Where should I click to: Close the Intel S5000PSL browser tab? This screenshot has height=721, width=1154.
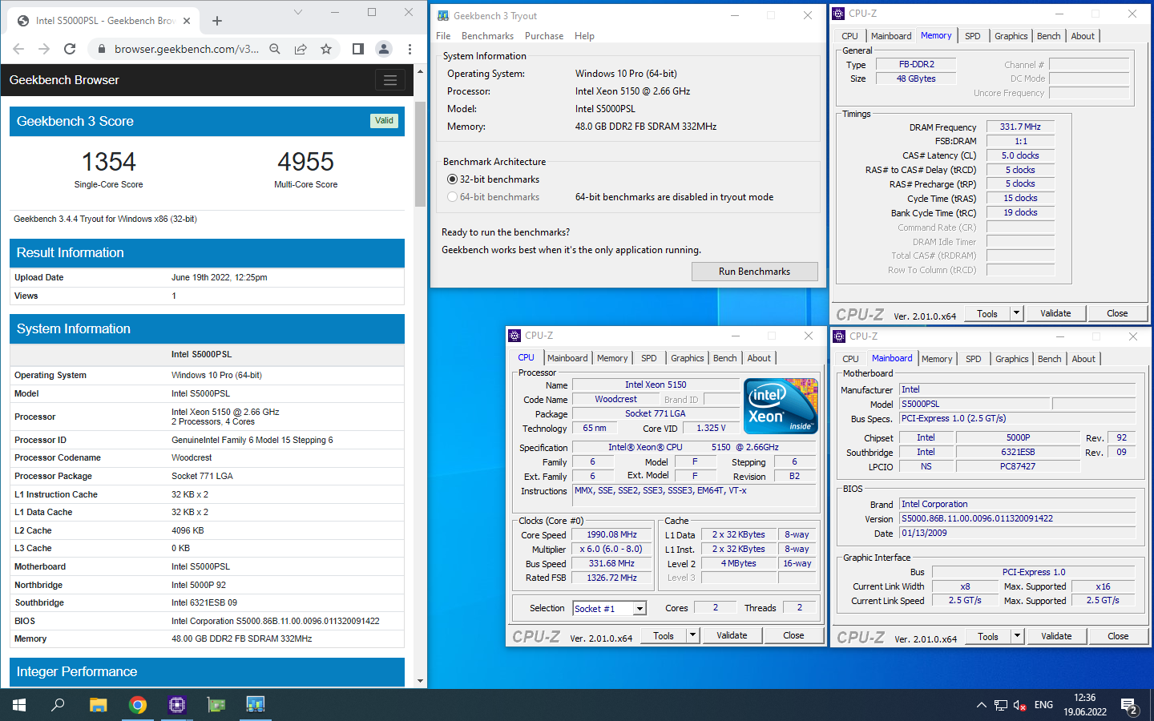(x=187, y=21)
